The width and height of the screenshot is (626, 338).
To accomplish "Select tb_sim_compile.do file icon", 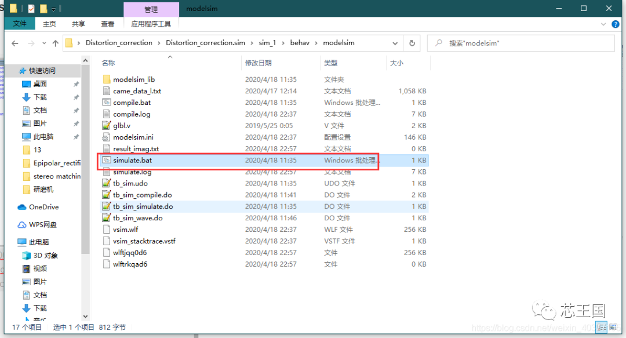I will [x=107, y=195].
